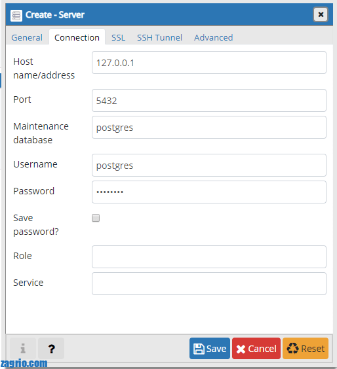The image size is (337, 369).
Task: Select the Connection tab
Action: point(77,37)
